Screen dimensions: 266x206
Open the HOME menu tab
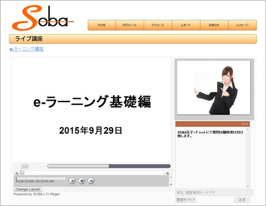point(101,25)
